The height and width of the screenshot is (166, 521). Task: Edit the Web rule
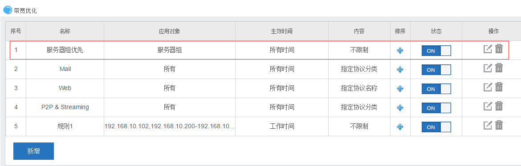[x=488, y=87]
